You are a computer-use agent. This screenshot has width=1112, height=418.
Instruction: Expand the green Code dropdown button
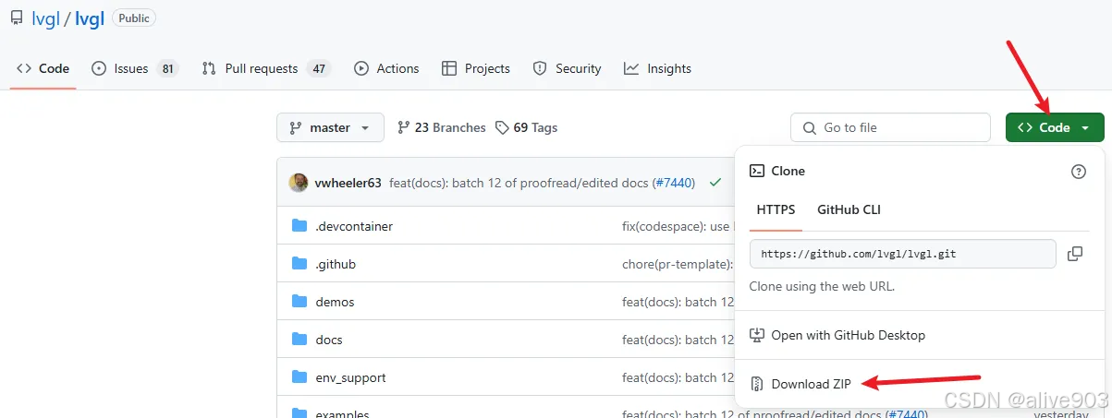click(x=1055, y=127)
